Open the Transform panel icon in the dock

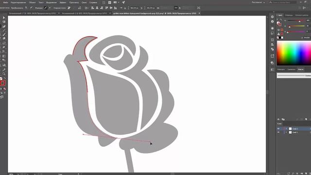pos(272,40)
